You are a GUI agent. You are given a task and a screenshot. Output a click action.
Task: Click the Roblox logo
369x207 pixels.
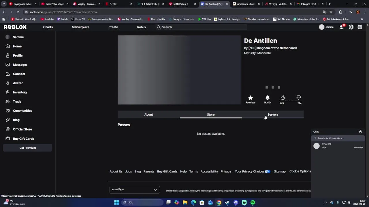pyautogui.click(x=15, y=27)
